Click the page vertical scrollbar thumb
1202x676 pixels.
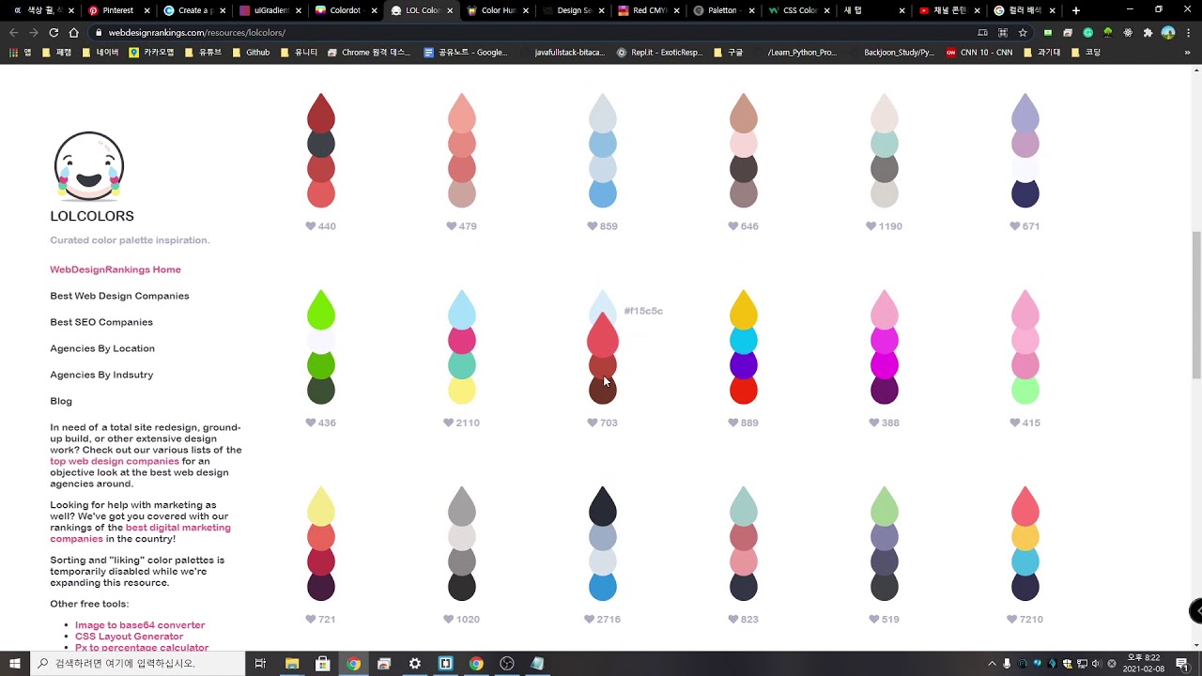point(1195,305)
